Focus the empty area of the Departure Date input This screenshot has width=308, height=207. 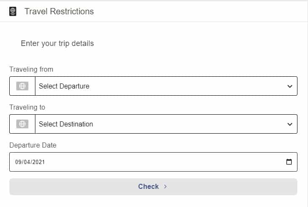coord(165,162)
